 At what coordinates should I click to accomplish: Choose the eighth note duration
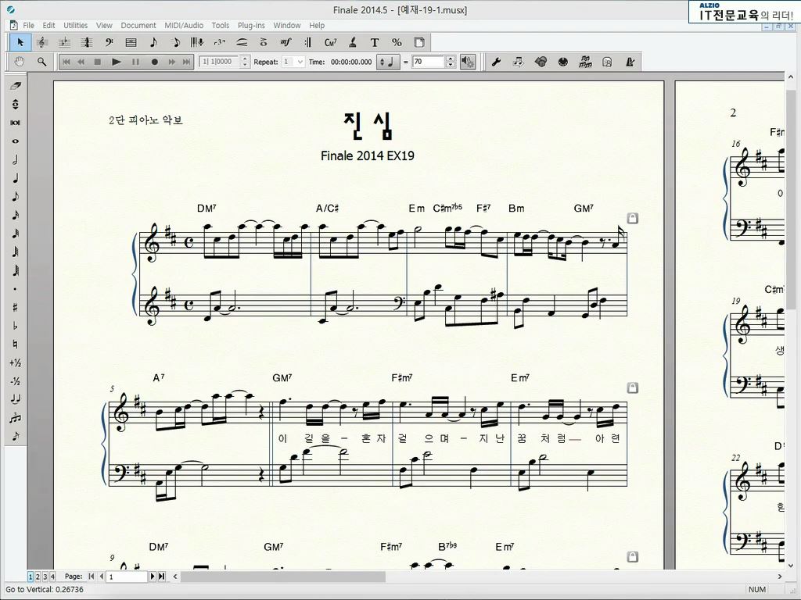click(16, 196)
